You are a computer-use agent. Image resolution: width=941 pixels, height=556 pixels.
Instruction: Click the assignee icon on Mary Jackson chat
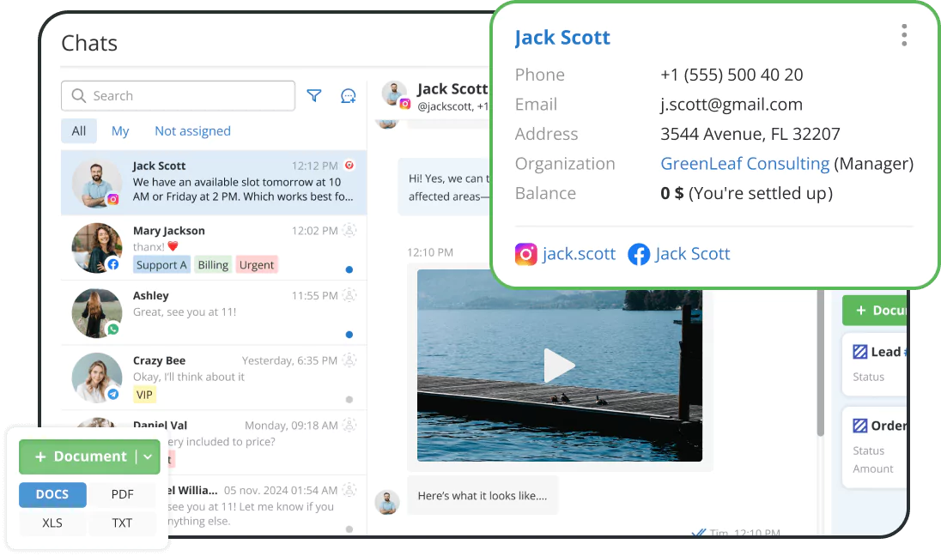[x=349, y=230]
